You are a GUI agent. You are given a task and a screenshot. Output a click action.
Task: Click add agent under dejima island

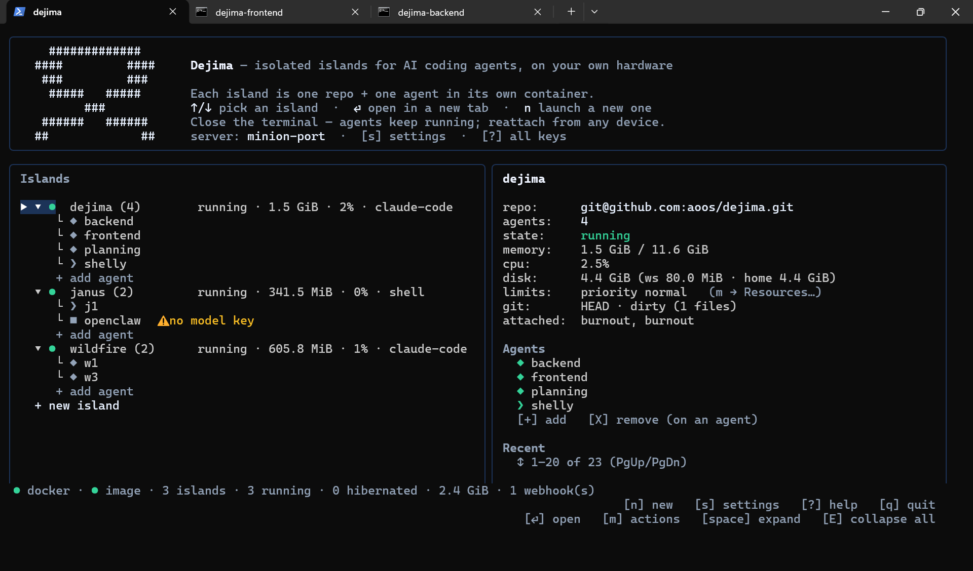pyautogui.click(x=95, y=278)
